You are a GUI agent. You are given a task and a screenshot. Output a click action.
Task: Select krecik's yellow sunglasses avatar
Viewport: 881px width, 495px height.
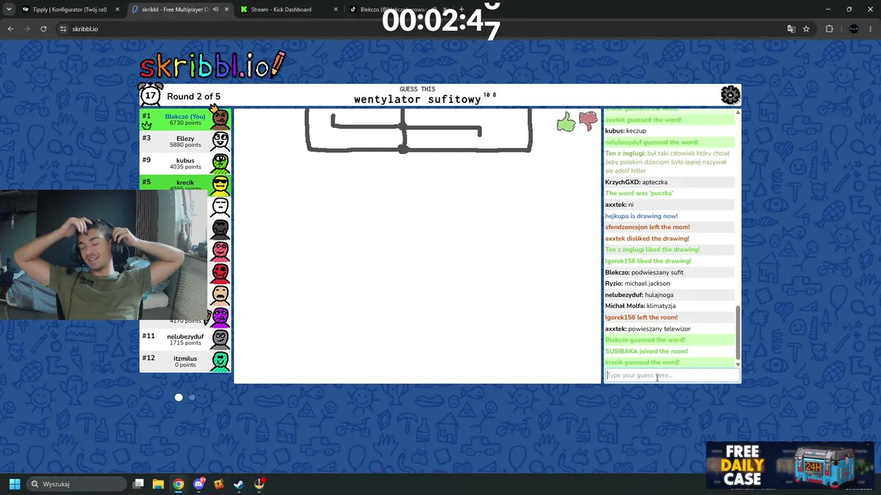pos(220,184)
